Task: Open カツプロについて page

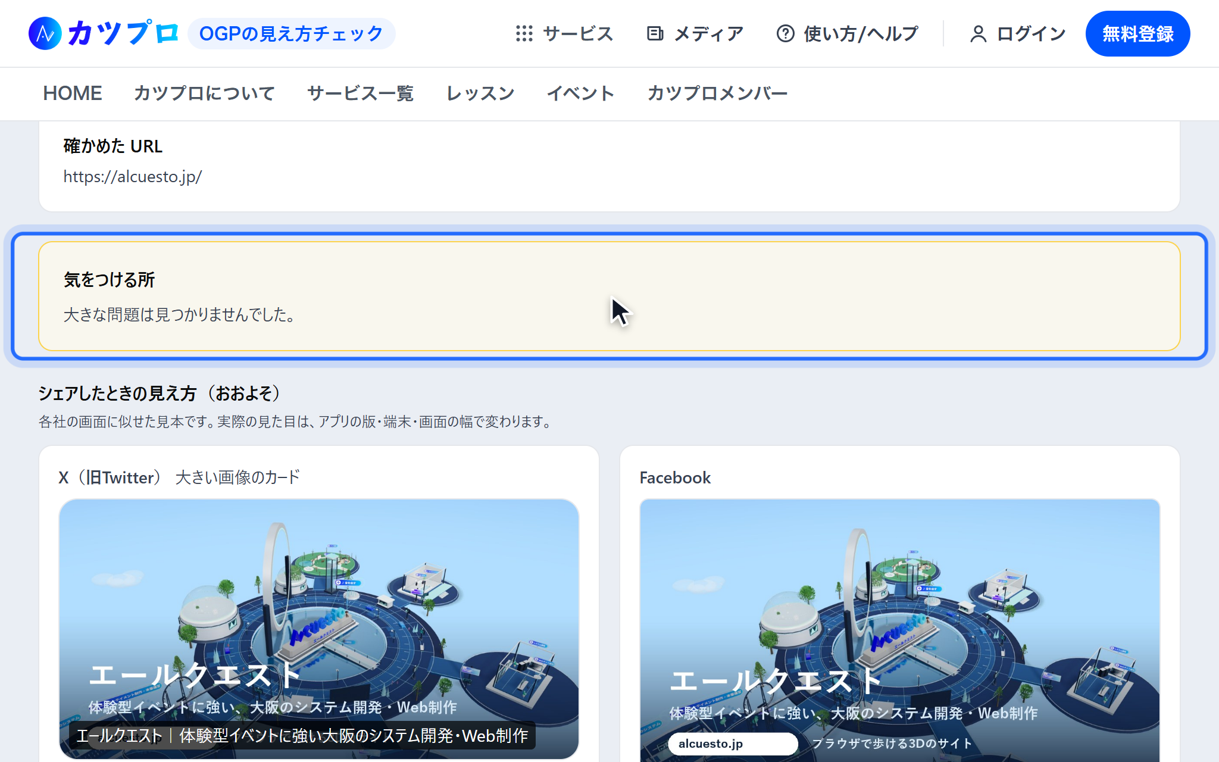Action: tap(204, 93)
